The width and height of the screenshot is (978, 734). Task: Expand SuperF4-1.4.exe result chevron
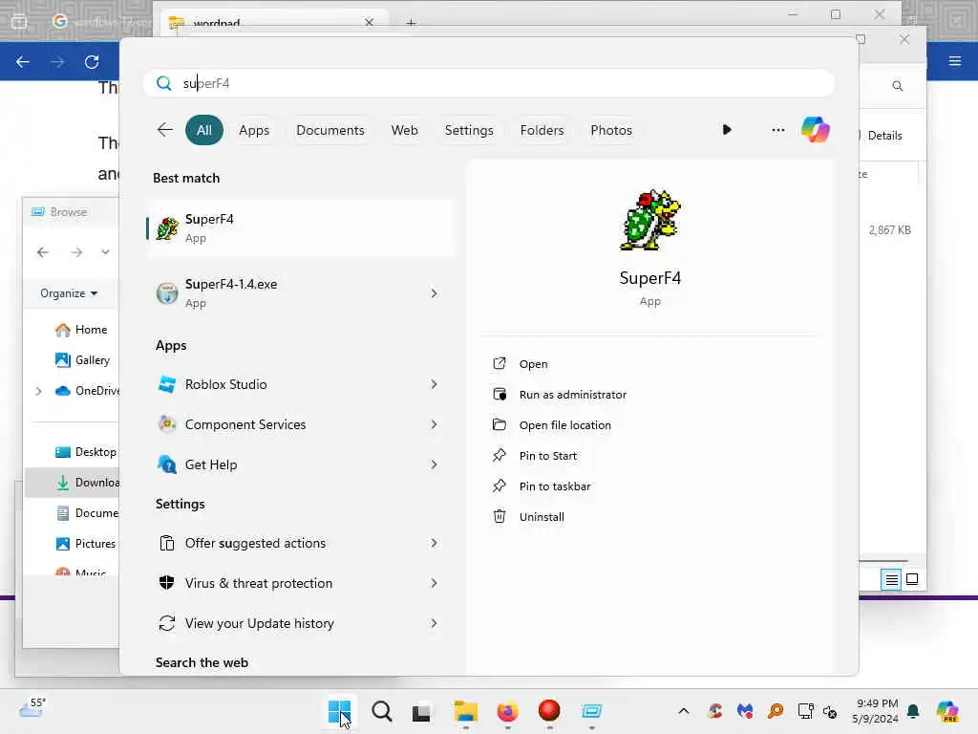[435, 293]
